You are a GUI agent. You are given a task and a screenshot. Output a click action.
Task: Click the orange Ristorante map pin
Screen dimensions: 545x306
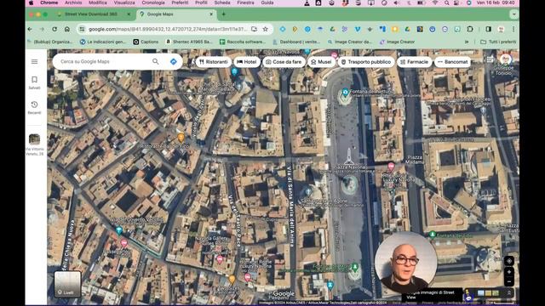[x=181, y=137]
